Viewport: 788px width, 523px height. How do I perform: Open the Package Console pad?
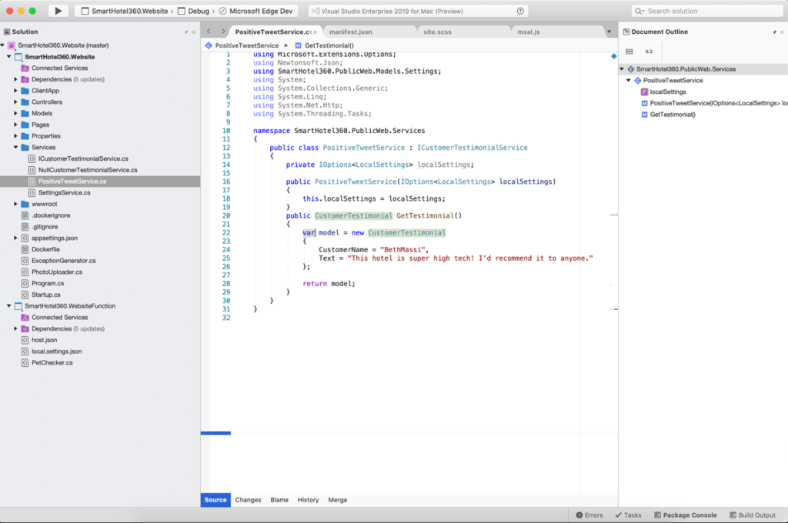tap(685, 515)
